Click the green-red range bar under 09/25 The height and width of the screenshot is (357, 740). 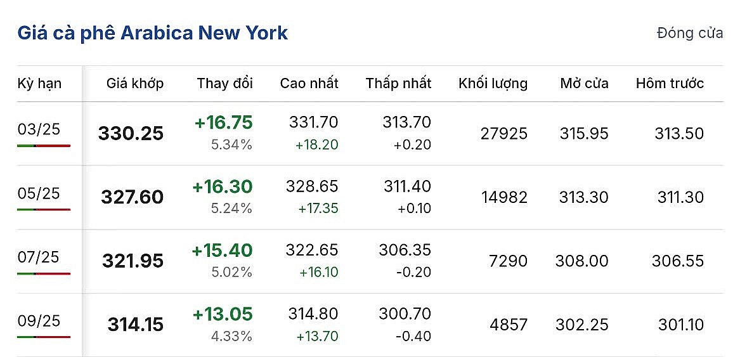point(44,337)
